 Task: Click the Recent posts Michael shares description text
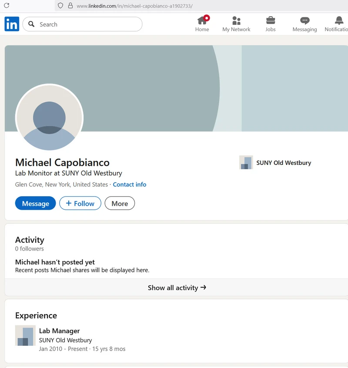(82, 270)
